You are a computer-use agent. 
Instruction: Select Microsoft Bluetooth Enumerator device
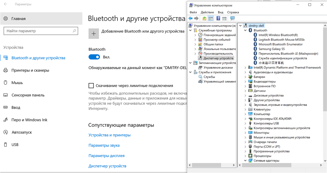[x=280, y=44]
